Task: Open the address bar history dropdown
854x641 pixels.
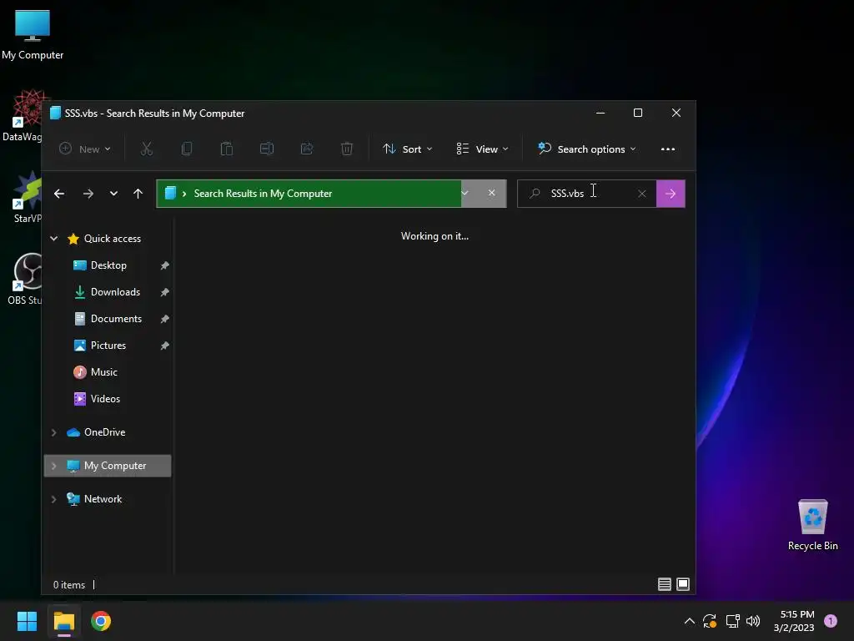Action: [465, 193]
